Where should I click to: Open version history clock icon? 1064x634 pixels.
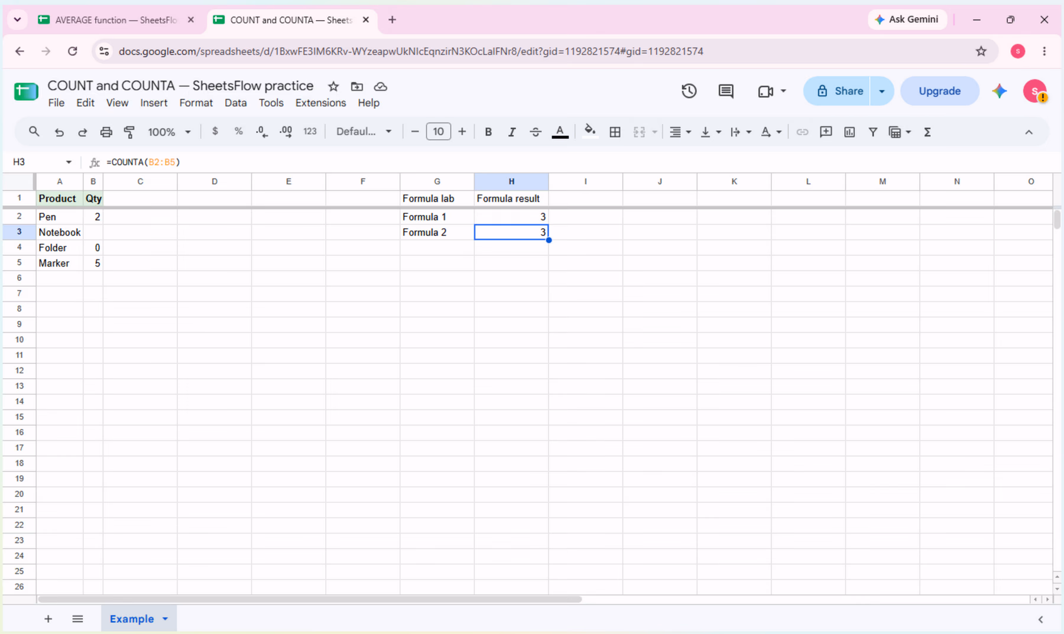[689, 91]
